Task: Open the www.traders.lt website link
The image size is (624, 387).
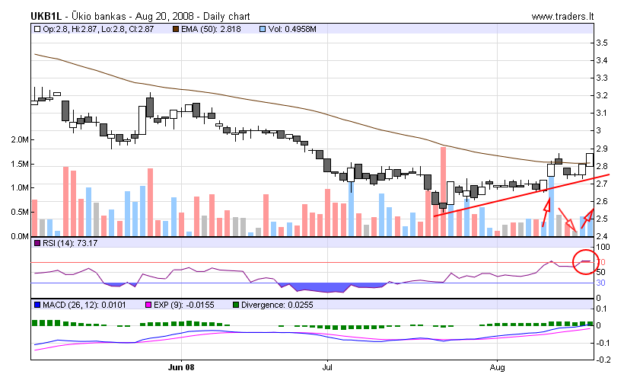Action: 562,16
